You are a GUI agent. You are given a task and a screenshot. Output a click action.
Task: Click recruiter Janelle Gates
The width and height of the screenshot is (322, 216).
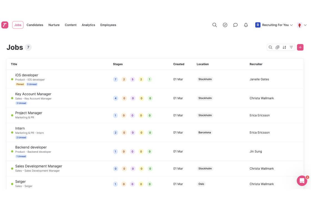click(x=259, y=79)
